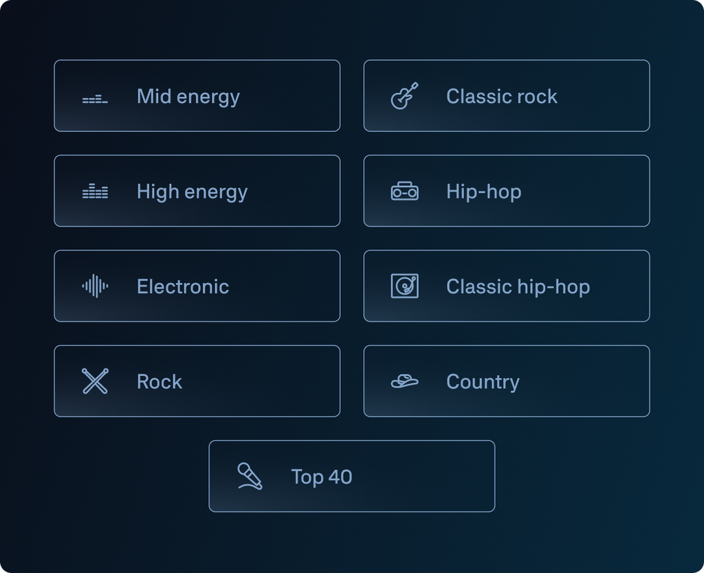The image size is (704, 573).
Task: Click the Country cowboy hat icon
Action: (x=404, y=381)
